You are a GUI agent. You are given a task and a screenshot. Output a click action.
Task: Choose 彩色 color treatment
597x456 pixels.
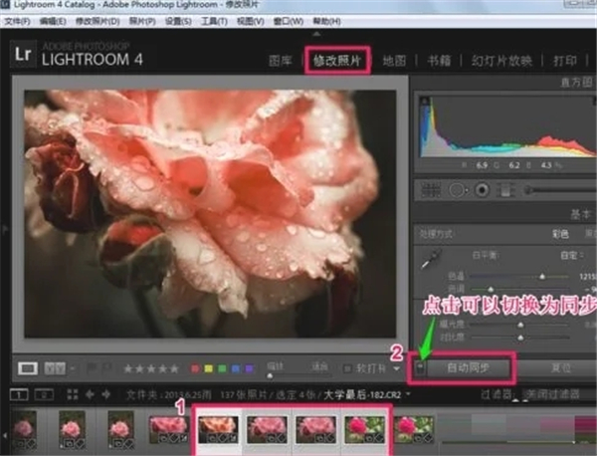click(x=560, y=234)
